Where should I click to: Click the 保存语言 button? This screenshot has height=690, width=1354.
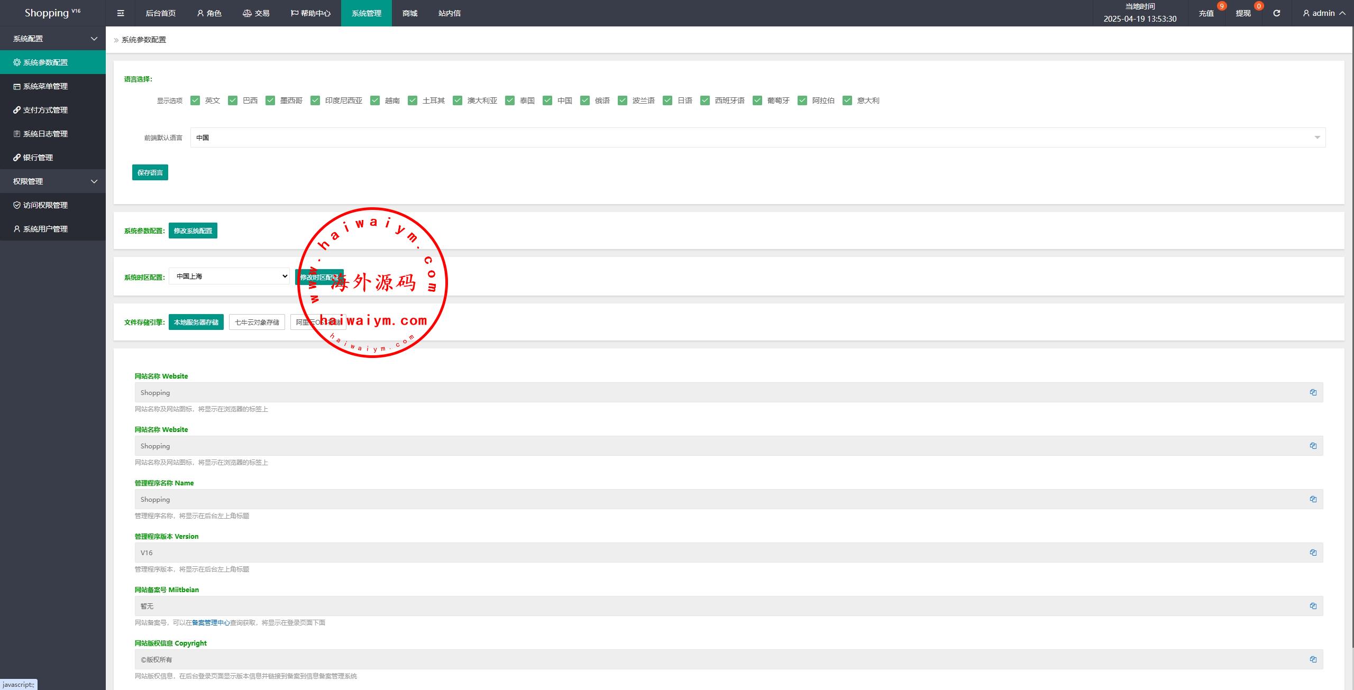150,172
